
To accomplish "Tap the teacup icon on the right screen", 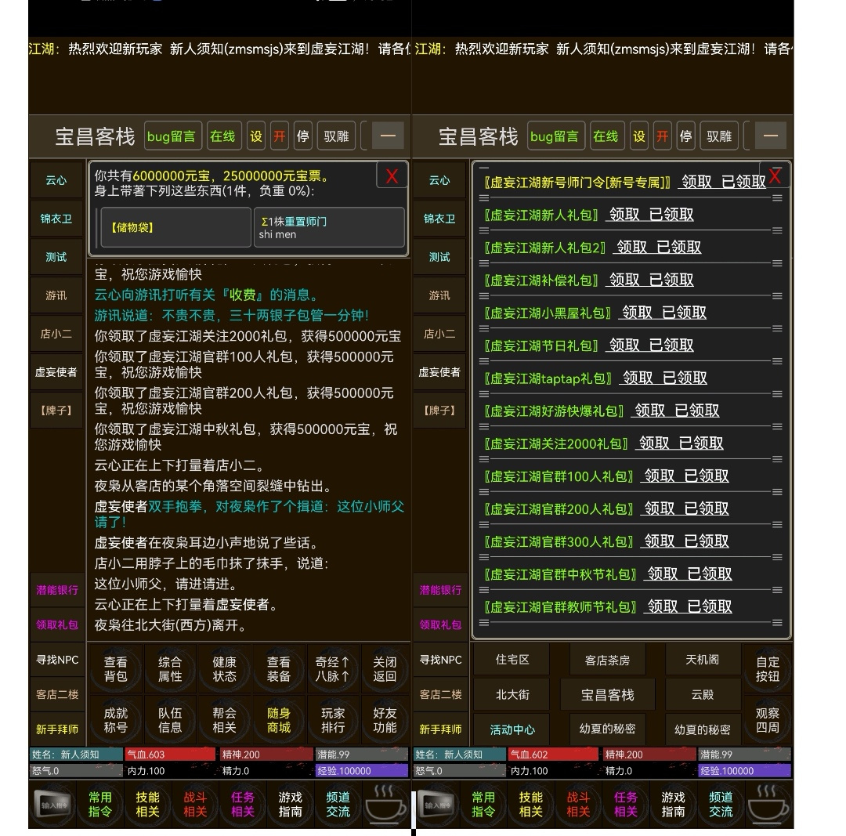I will [768, 804].
